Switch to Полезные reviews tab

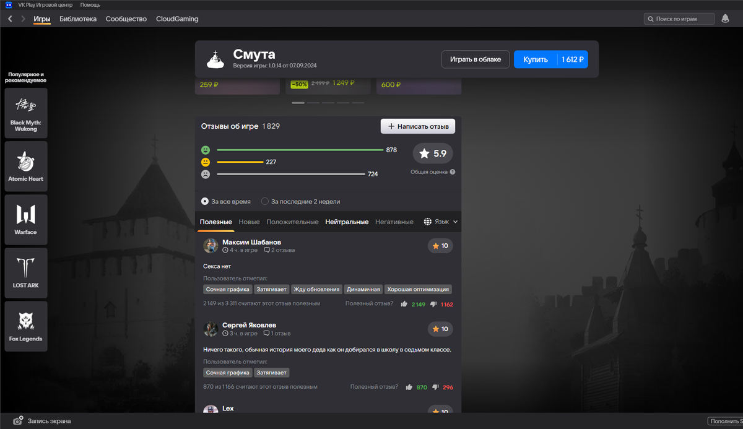click(216, 222)
